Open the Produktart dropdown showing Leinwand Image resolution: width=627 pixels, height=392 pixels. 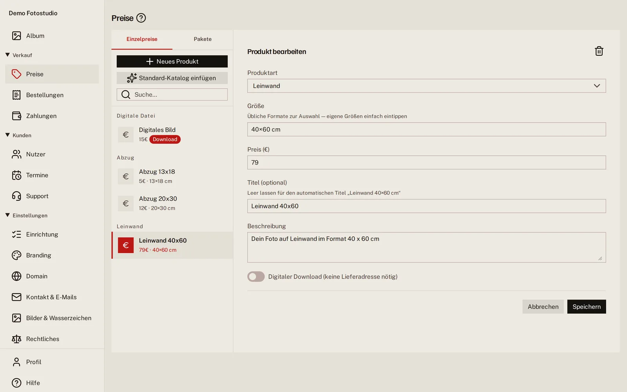click(x=426, y=86)
